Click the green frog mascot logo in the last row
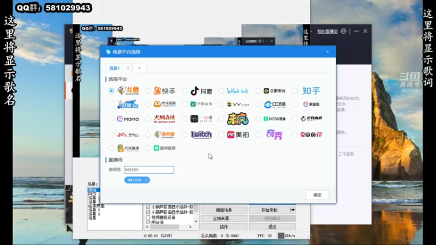Viewport: 436px width, 245px height. [x=128, y=148]
